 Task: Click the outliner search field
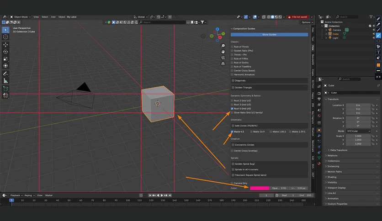[x=347, y=17]
